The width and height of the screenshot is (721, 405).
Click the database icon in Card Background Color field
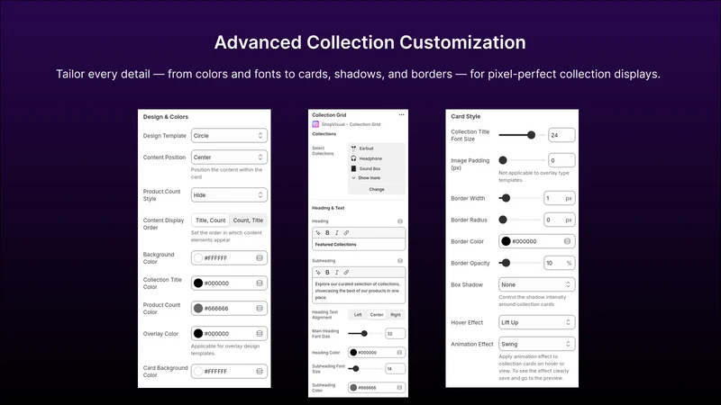pos(260,372)
